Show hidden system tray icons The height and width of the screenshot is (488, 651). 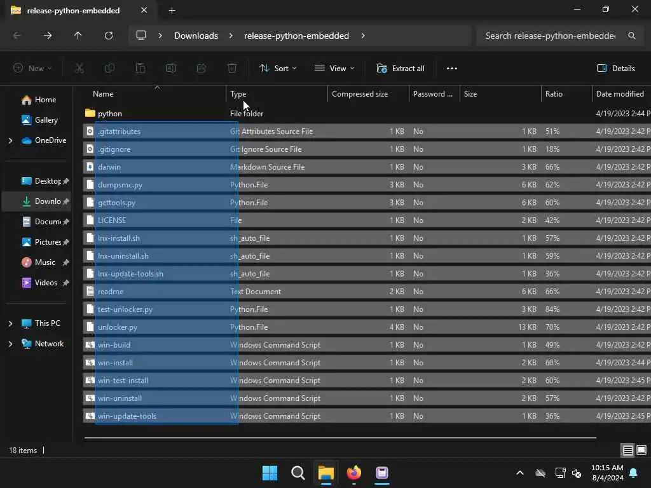click(x=520, y=473)
